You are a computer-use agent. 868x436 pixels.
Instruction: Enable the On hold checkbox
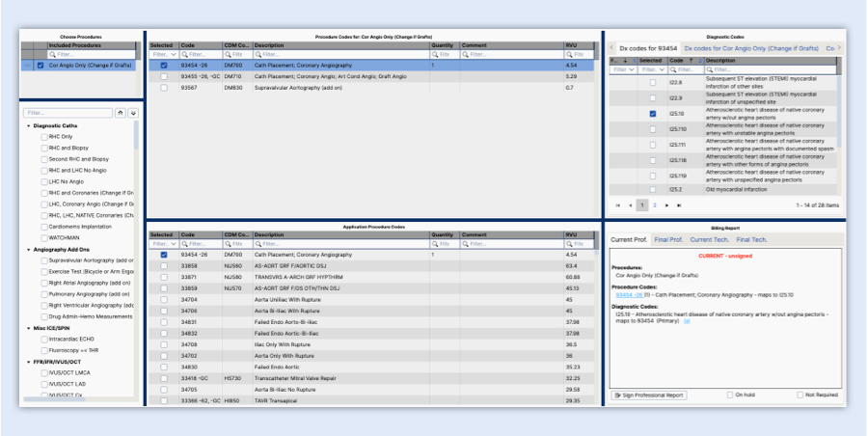pyautogui.click(x=729, y=395)
